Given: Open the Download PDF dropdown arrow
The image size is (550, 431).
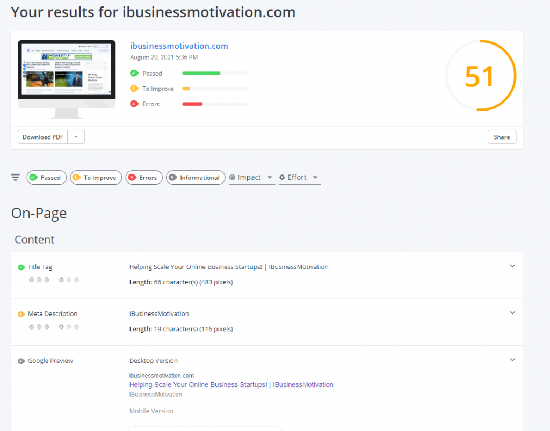Looking at the screenshot, I should click(76, 137).
